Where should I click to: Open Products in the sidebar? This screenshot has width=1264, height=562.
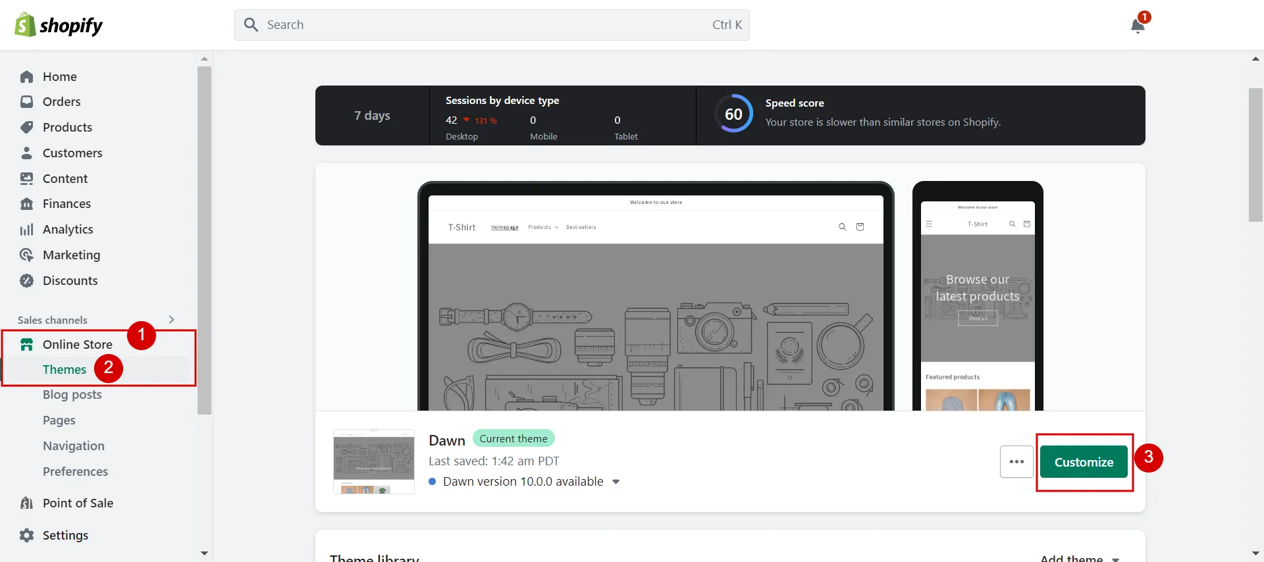click(x=67, y=127)
